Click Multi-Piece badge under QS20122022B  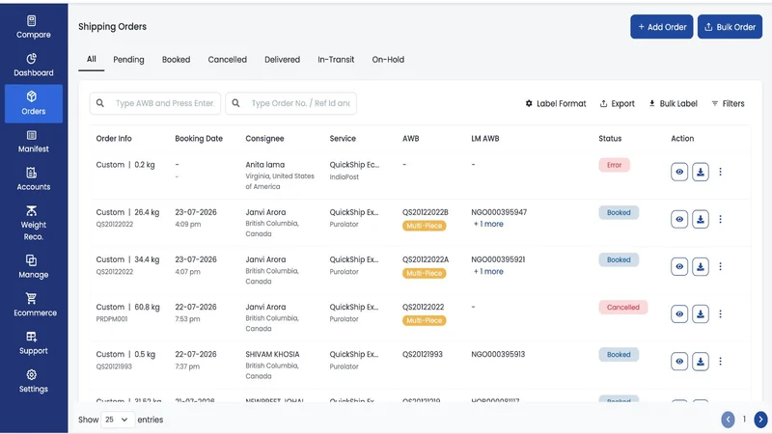424,226
